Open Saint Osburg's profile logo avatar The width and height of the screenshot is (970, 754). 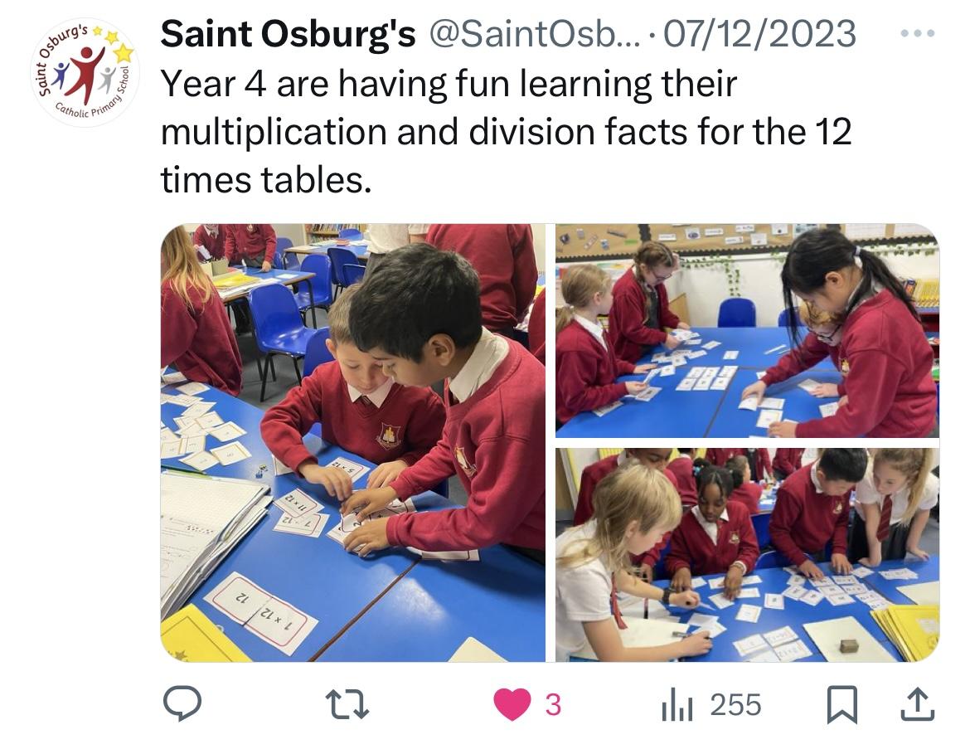[x=85, y=72]
